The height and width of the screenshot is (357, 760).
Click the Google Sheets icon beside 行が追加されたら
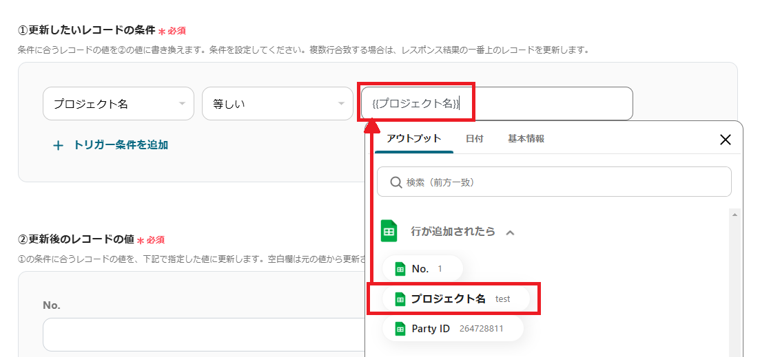tap(389, 231)
